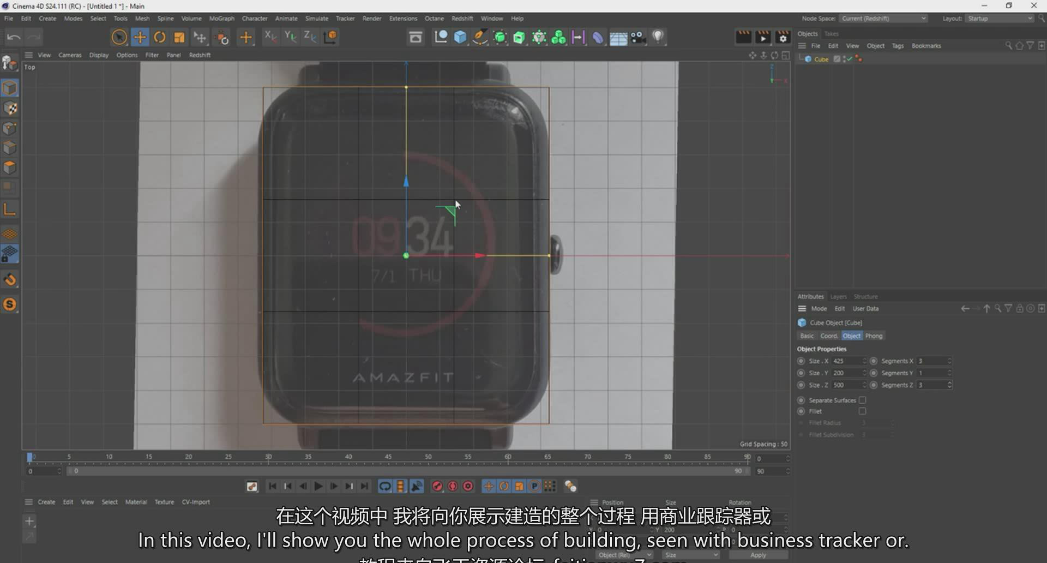Add a light object from toolbar
Screen dimensions: 1047x563
point(658,37)
